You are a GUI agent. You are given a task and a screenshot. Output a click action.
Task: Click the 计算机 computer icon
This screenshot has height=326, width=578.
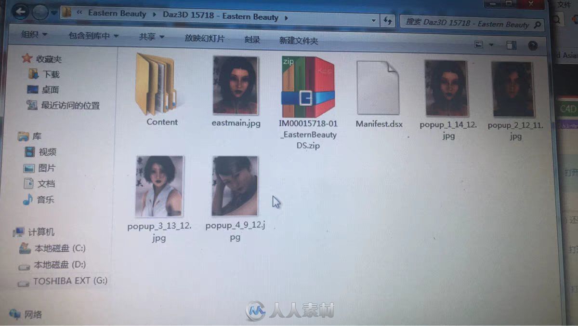(19, 232)
